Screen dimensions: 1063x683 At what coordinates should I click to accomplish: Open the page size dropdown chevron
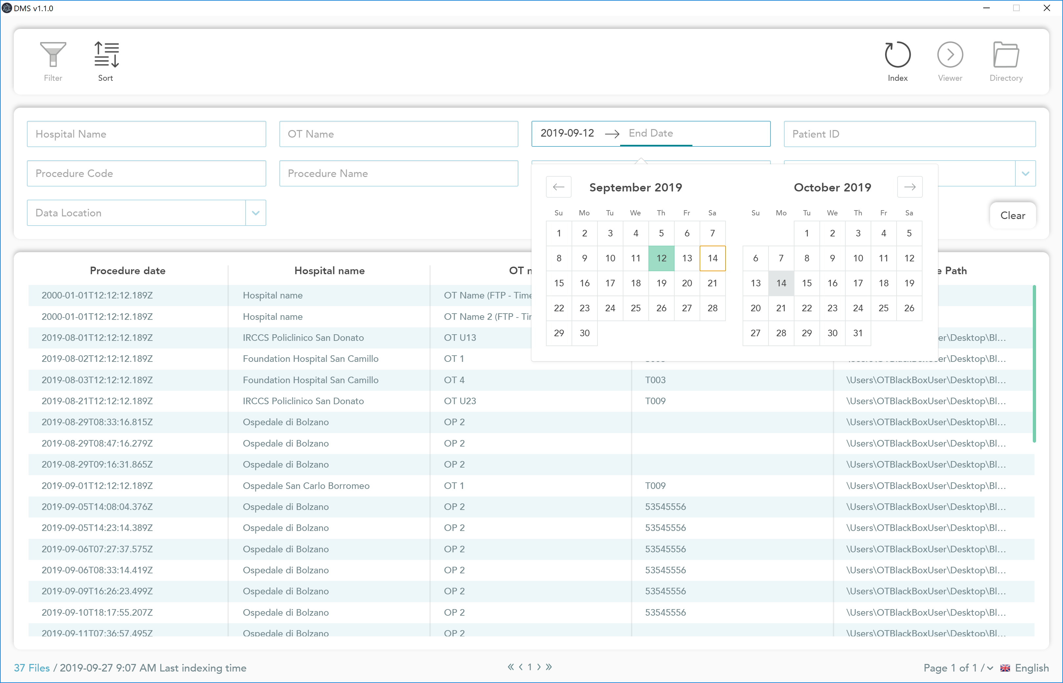(990, 668)
